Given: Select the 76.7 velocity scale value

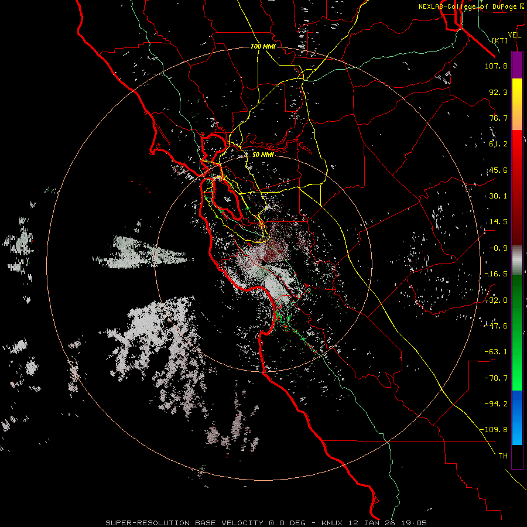Looking at the screenshot, I should [x=498, y=118].
